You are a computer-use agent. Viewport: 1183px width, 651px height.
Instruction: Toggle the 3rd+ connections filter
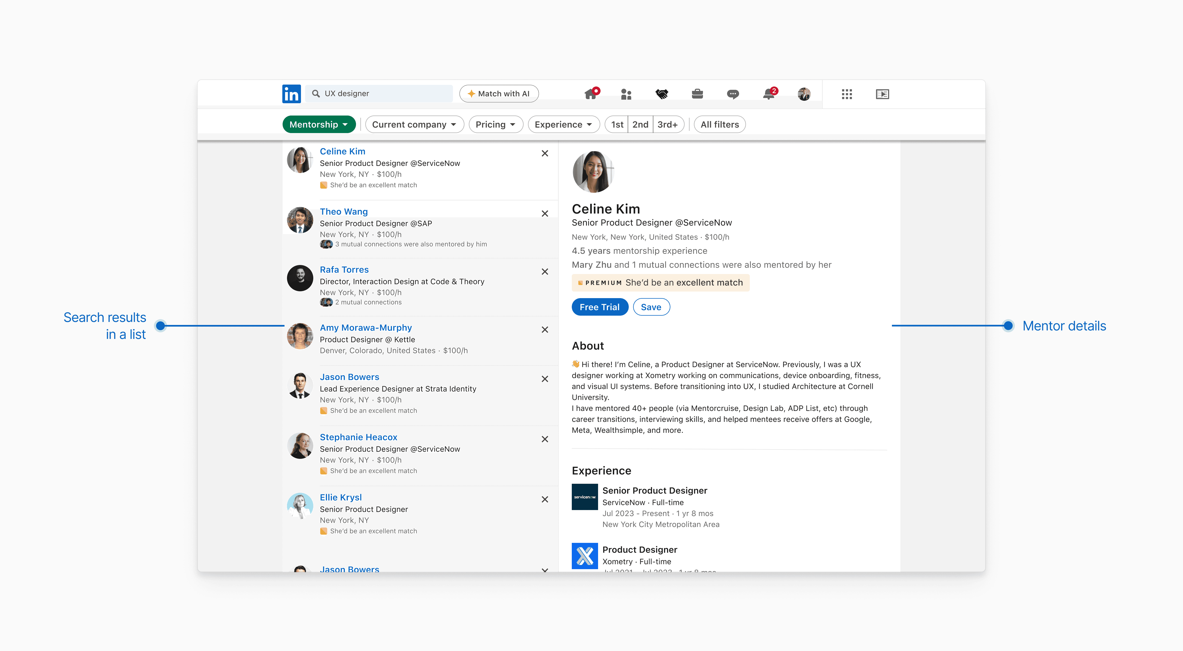[667, 124]
